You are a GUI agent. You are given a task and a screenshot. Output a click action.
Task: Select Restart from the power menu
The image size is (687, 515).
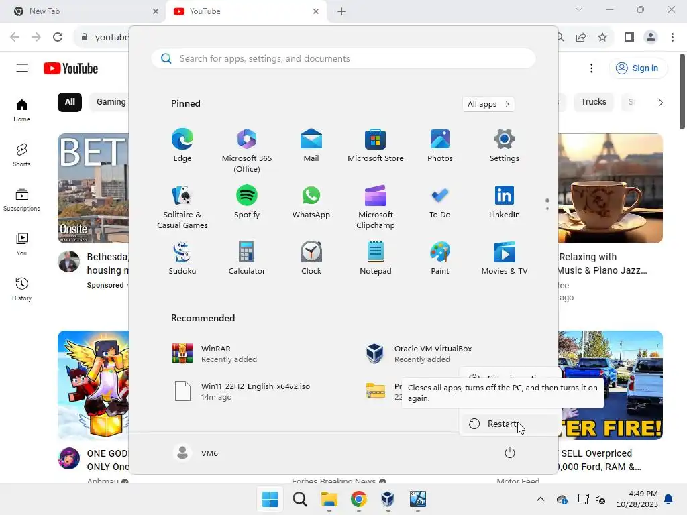pyautogui.click(x=510, y=424)
